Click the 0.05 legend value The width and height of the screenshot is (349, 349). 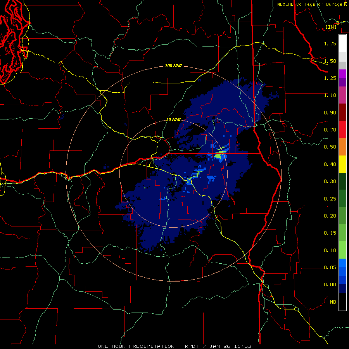(x=330, y=268)
